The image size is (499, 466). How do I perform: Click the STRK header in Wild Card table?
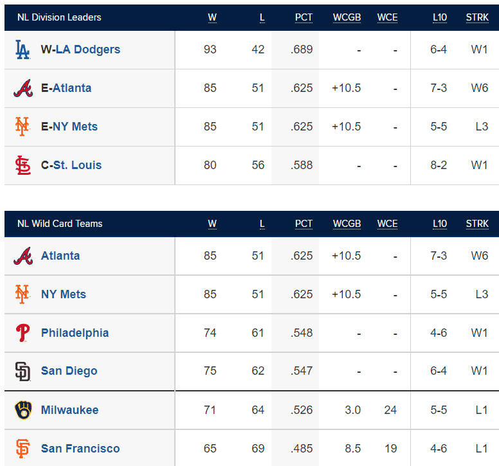tap(477, 224)
